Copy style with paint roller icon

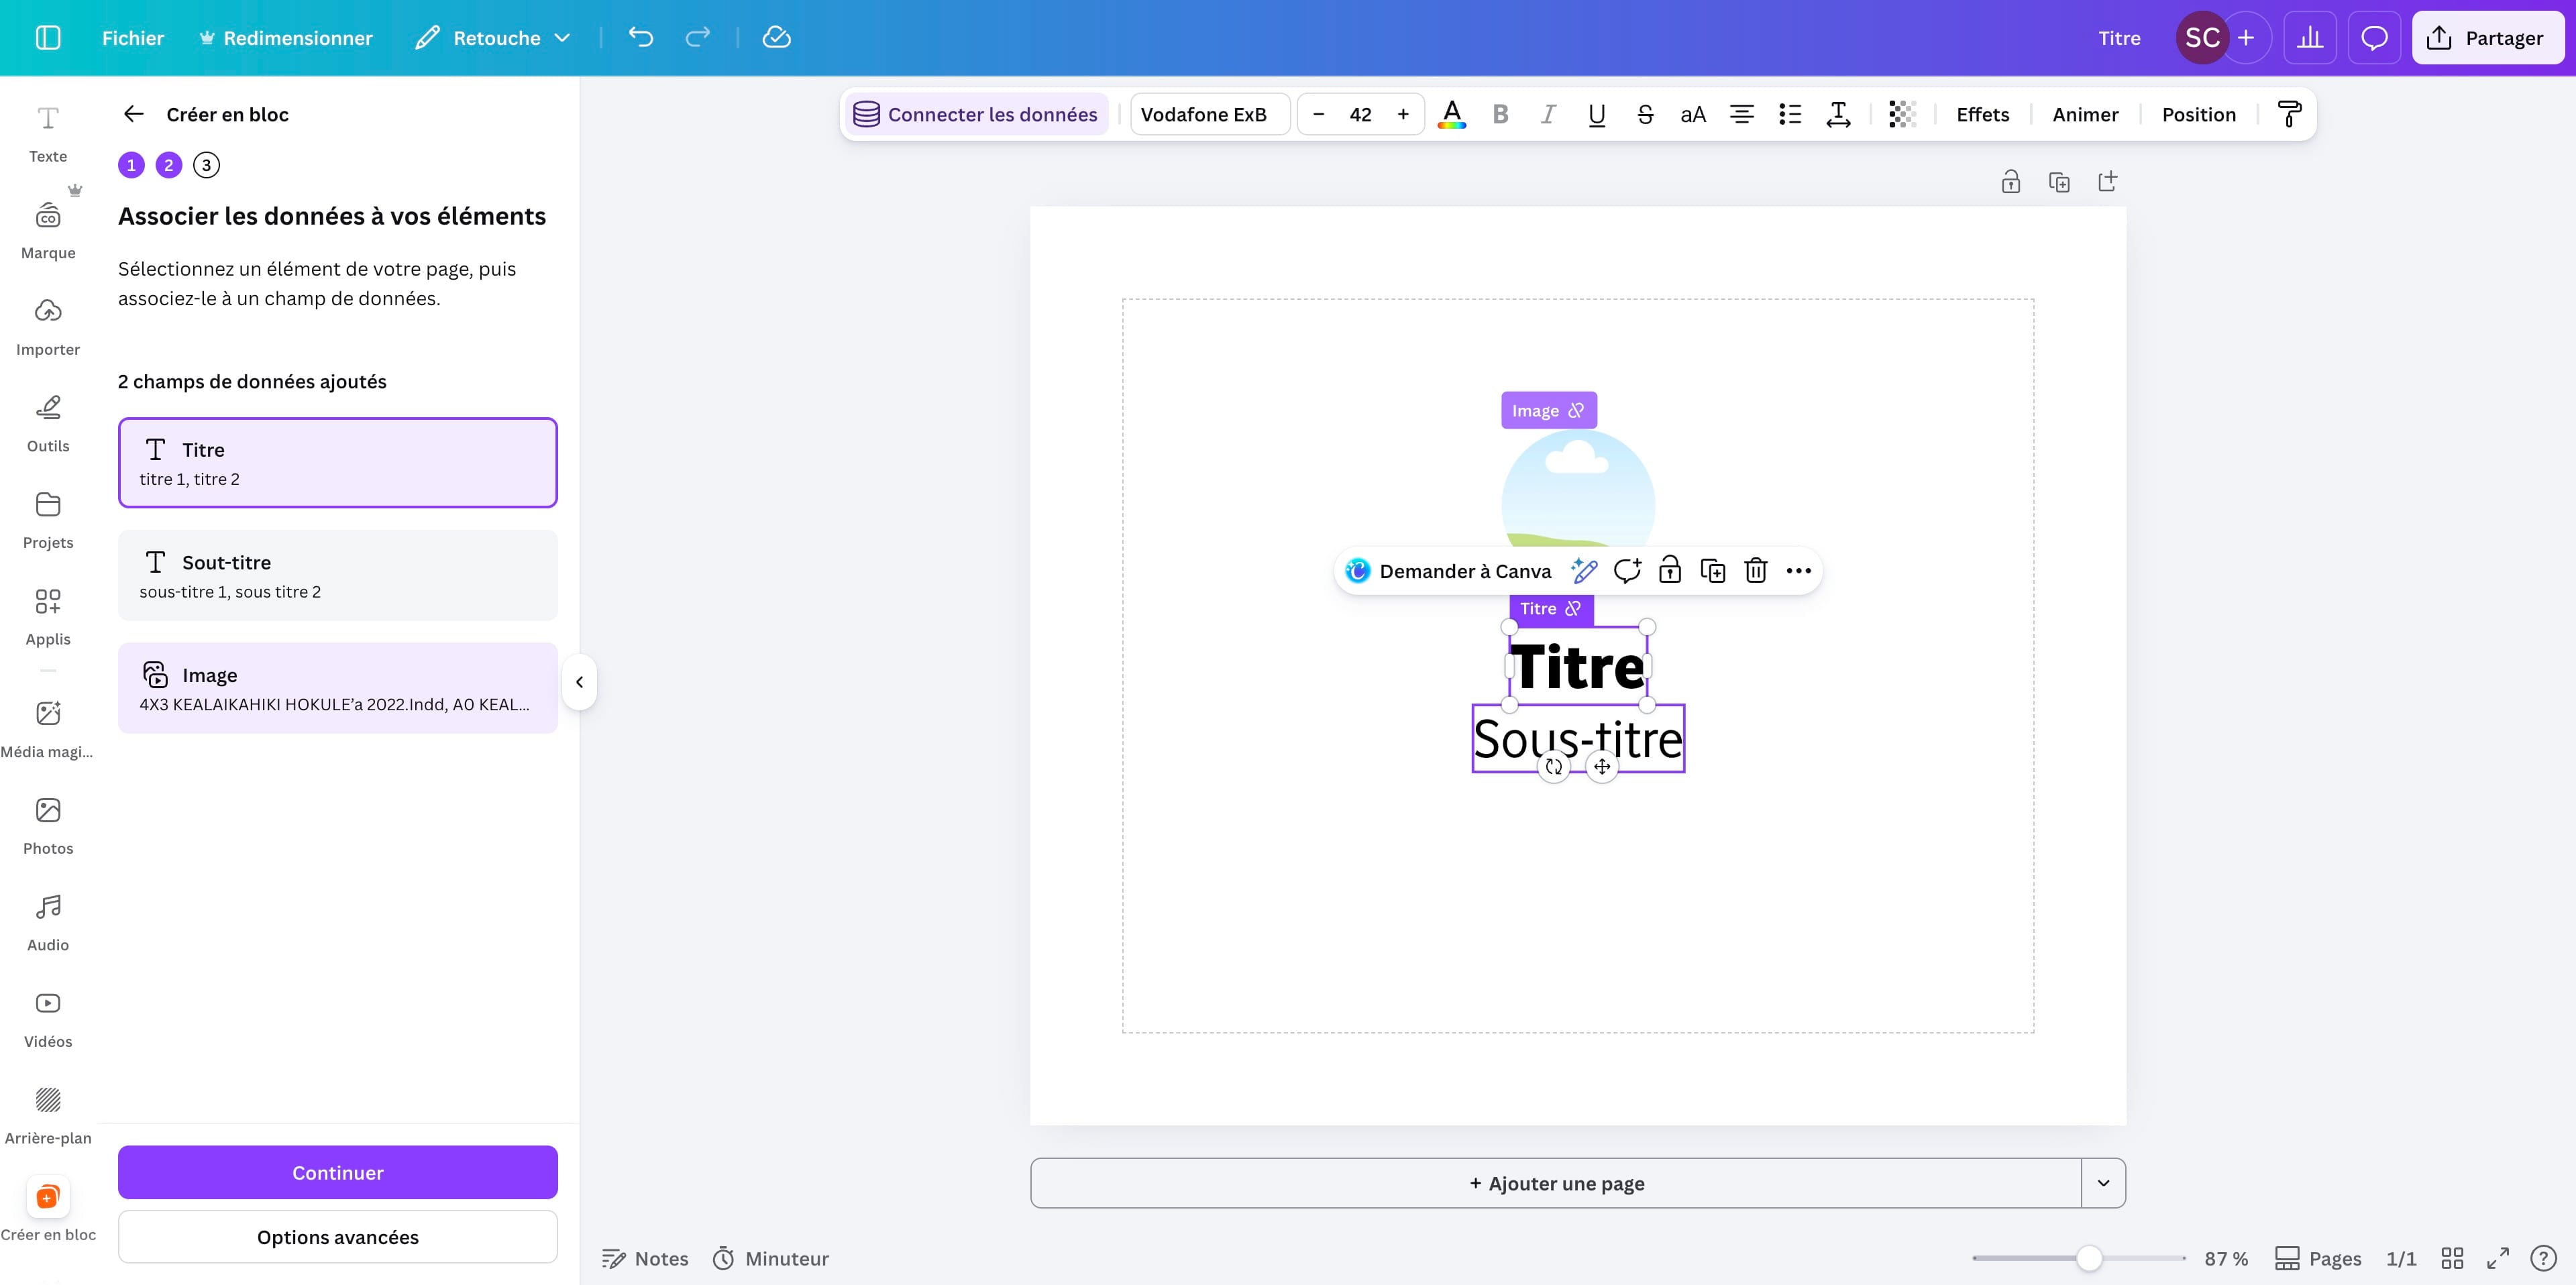[2289, 115]
